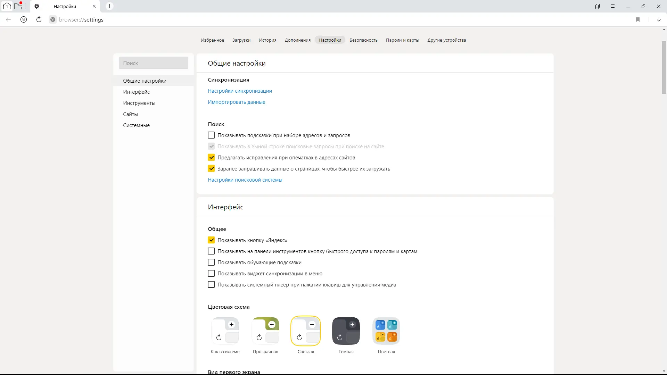Open downloads via the download arrow icon
The height and width of the screenshot is (375, 667).
click(659, 20)
